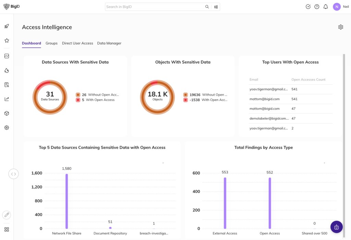Click the notification bell icon
This screenshot has height=240, width=351.
pyautogui.click(x=326, y=7)
